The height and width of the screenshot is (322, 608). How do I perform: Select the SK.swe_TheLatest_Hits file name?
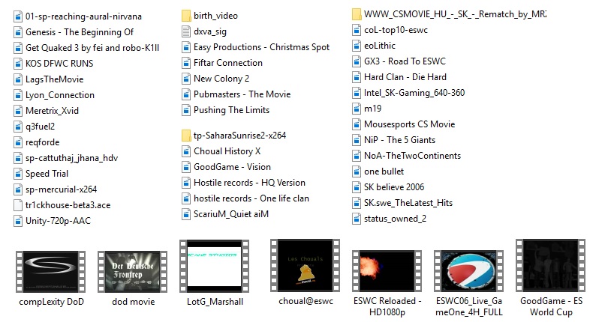408,203
